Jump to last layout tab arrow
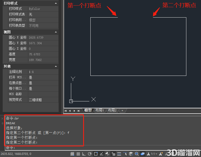Screen dimensions: 201x157 pos(79,111)
